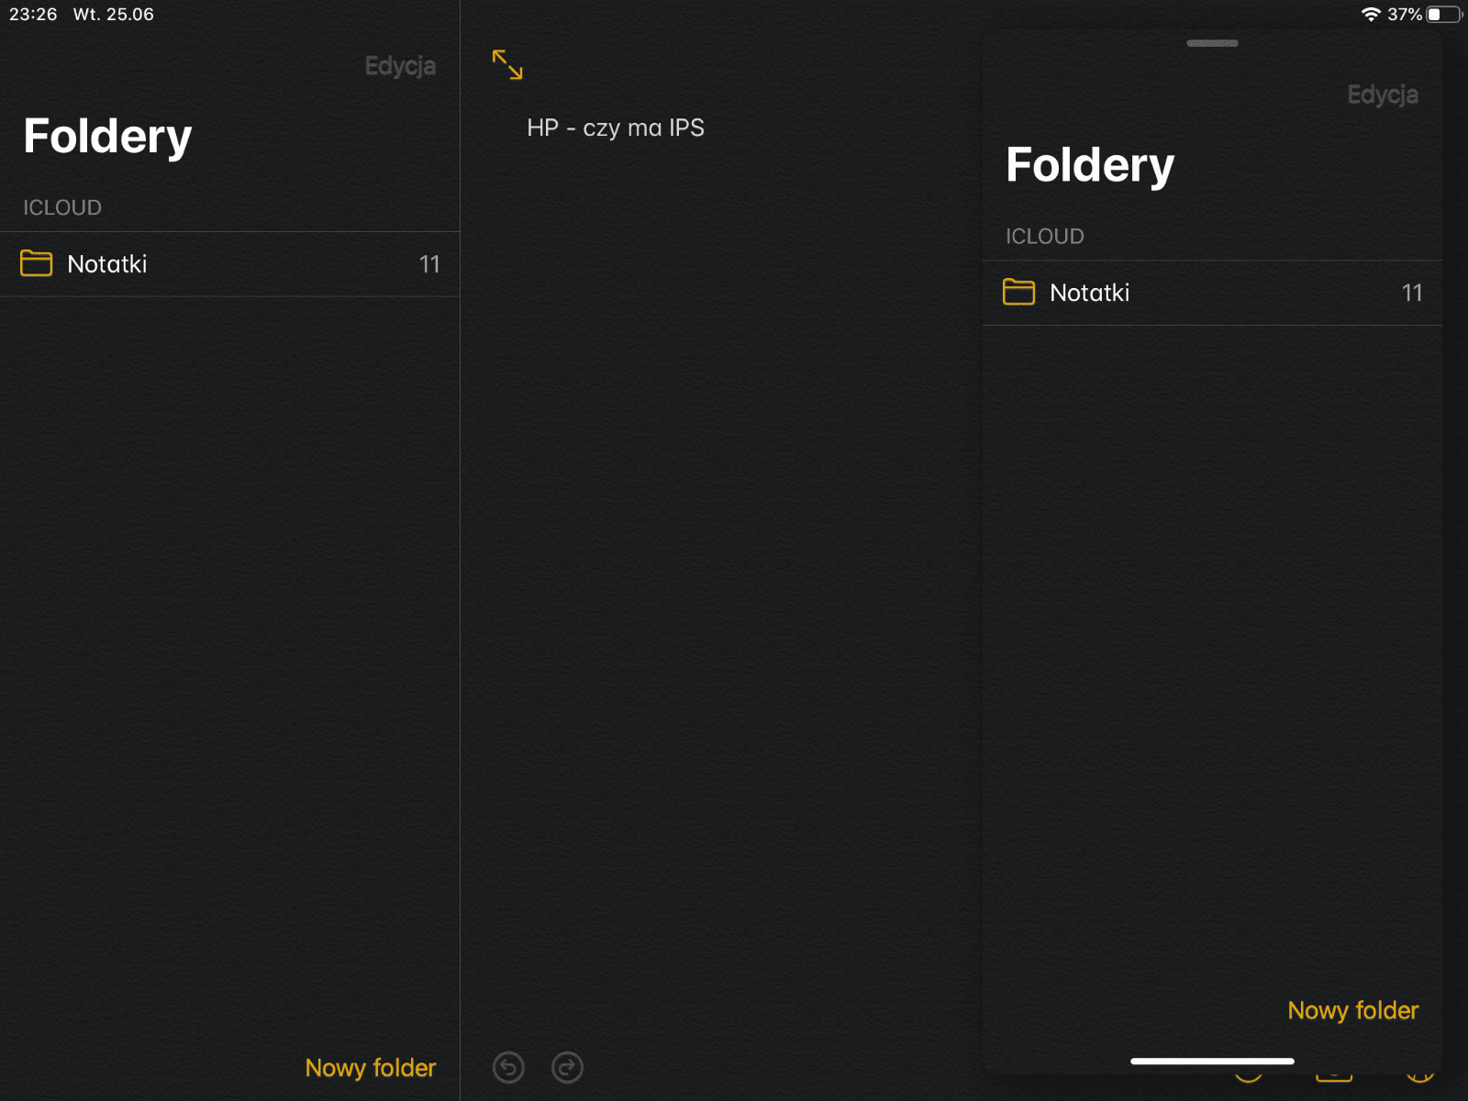Viewport: 1468px width, 1101px height.
Task: Tap the undo icon in the note editor
Action: (508, 1067)
